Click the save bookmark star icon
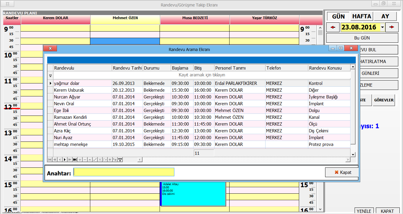403x214 pixels. [110, 159]
